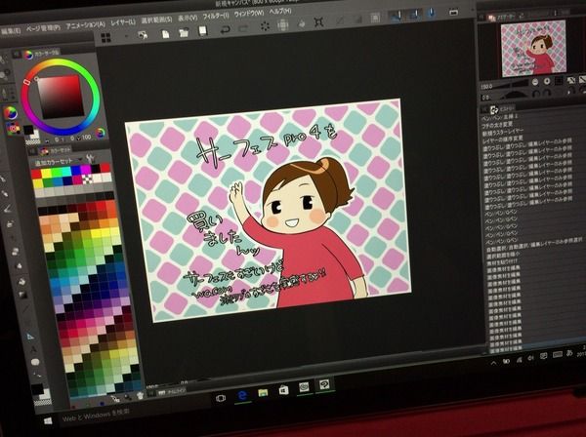Click the flip horizontal icon in Navigator
586x437 pixels.
[571, 80]
